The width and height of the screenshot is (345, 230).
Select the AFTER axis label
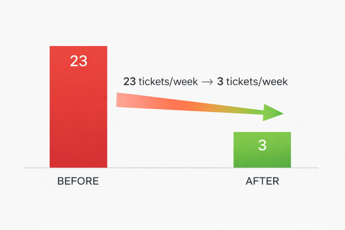pyautogui.click(x=262, y=181)
